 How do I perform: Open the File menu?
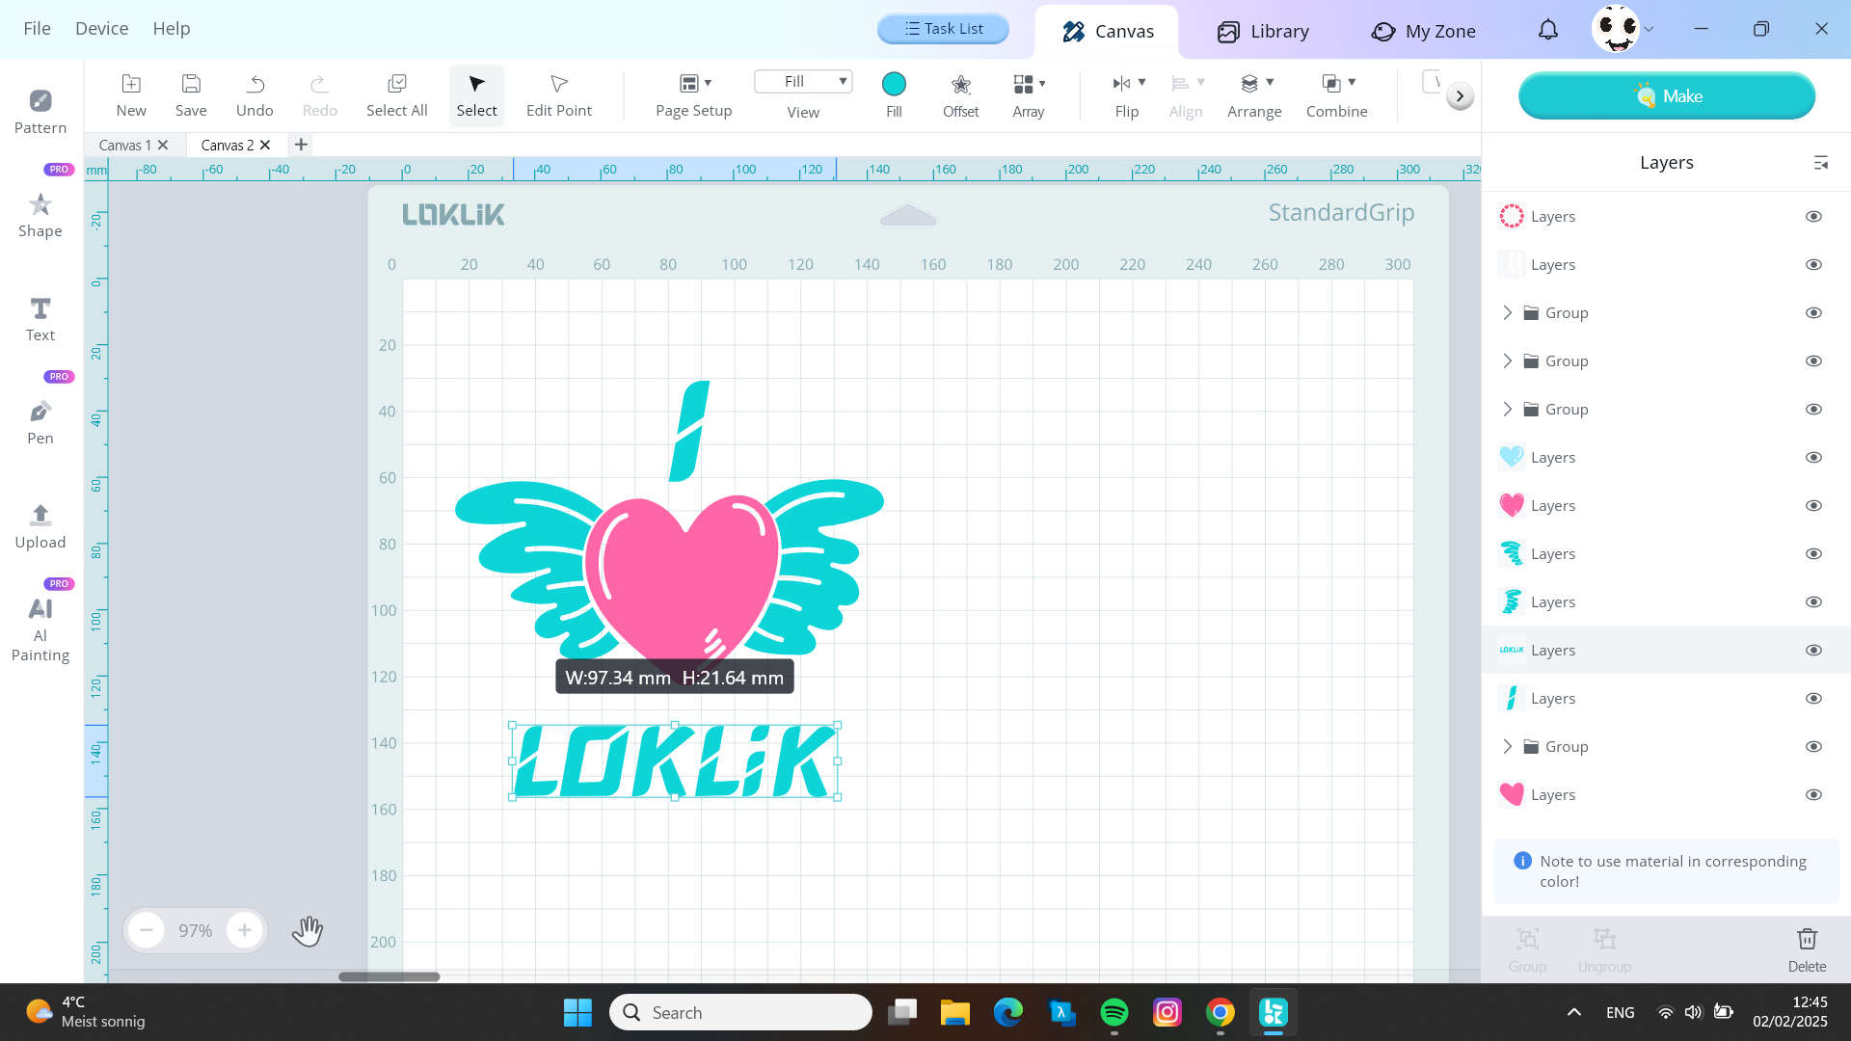(x=38, y=29)
